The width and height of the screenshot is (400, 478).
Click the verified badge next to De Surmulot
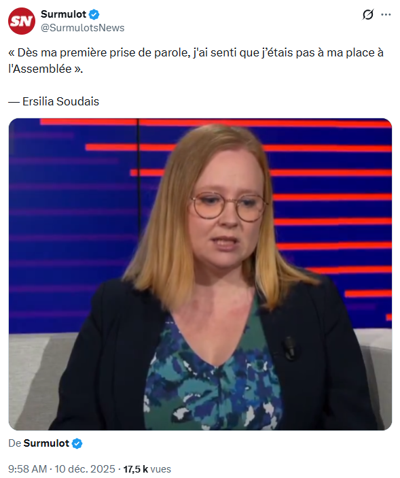[x=77, y=443]
